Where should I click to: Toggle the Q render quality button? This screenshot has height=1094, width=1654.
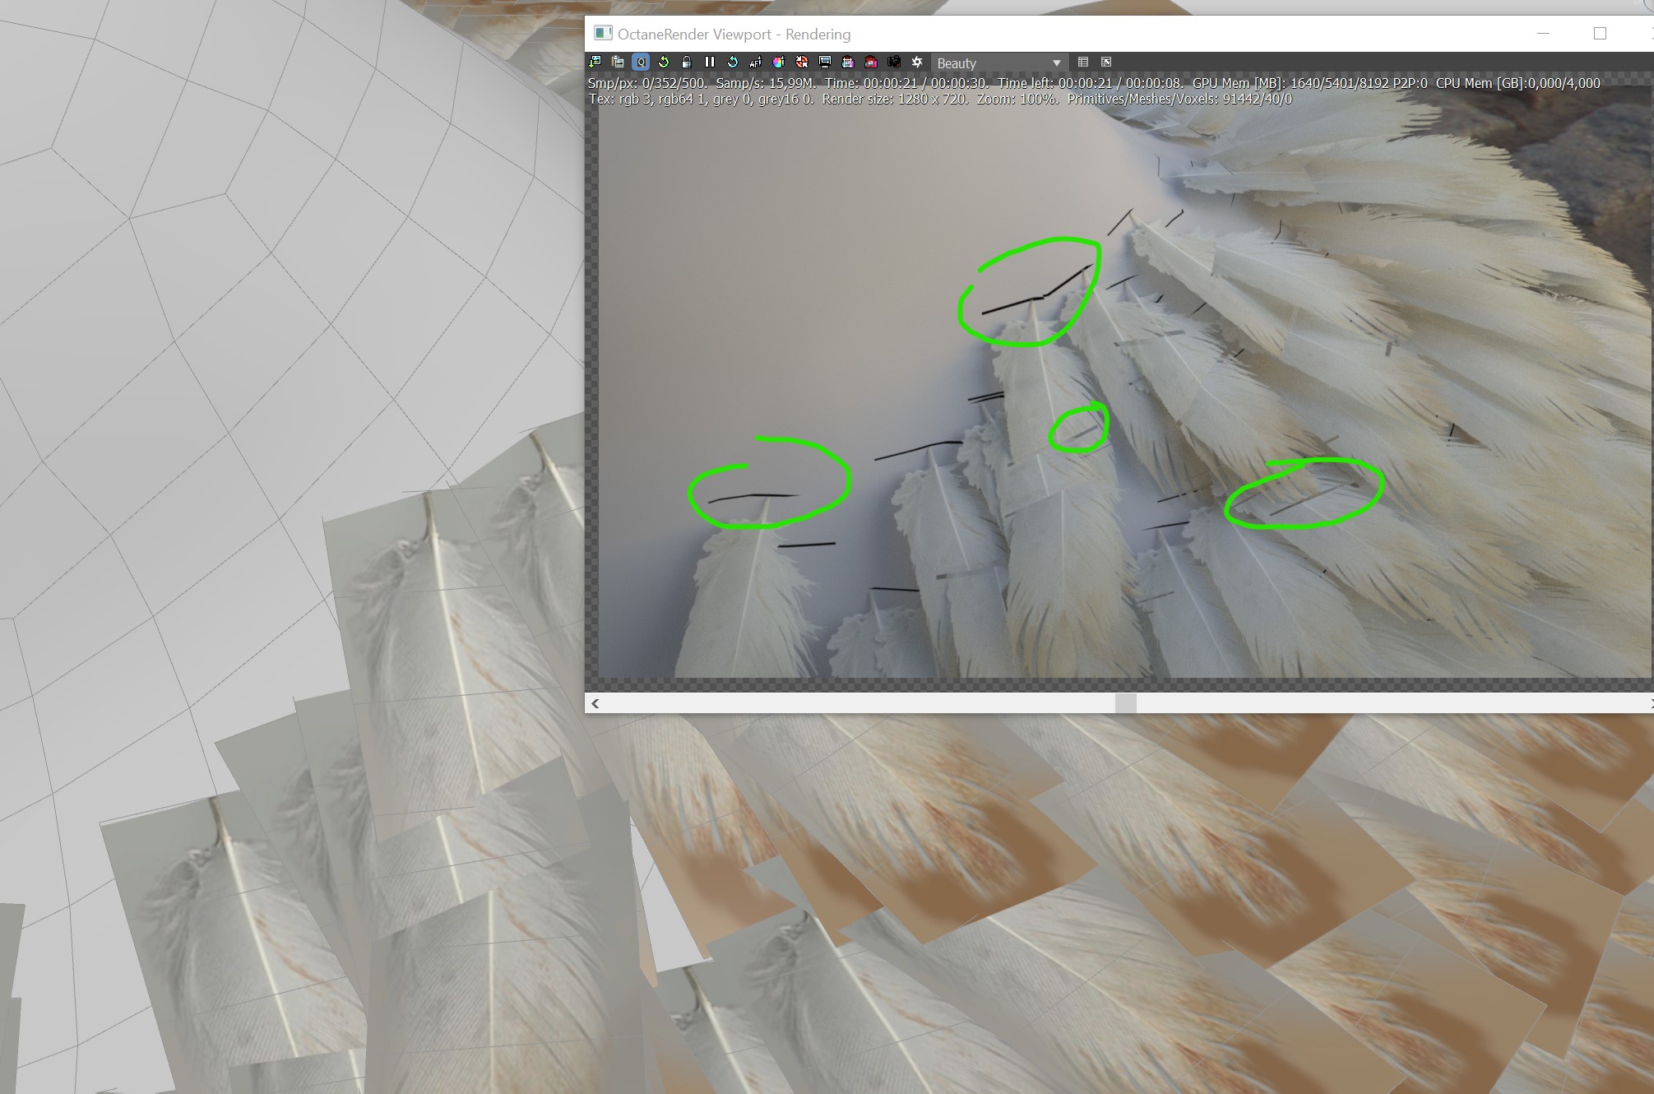(x=642, y=63)
